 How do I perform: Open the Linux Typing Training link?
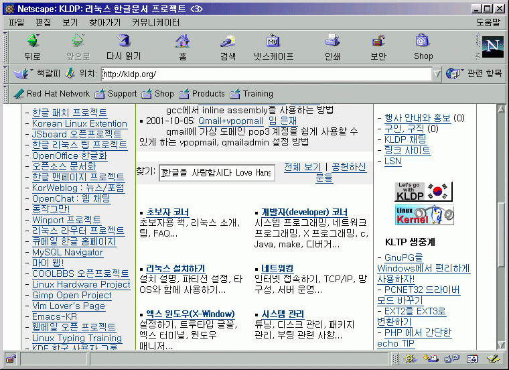77,338
